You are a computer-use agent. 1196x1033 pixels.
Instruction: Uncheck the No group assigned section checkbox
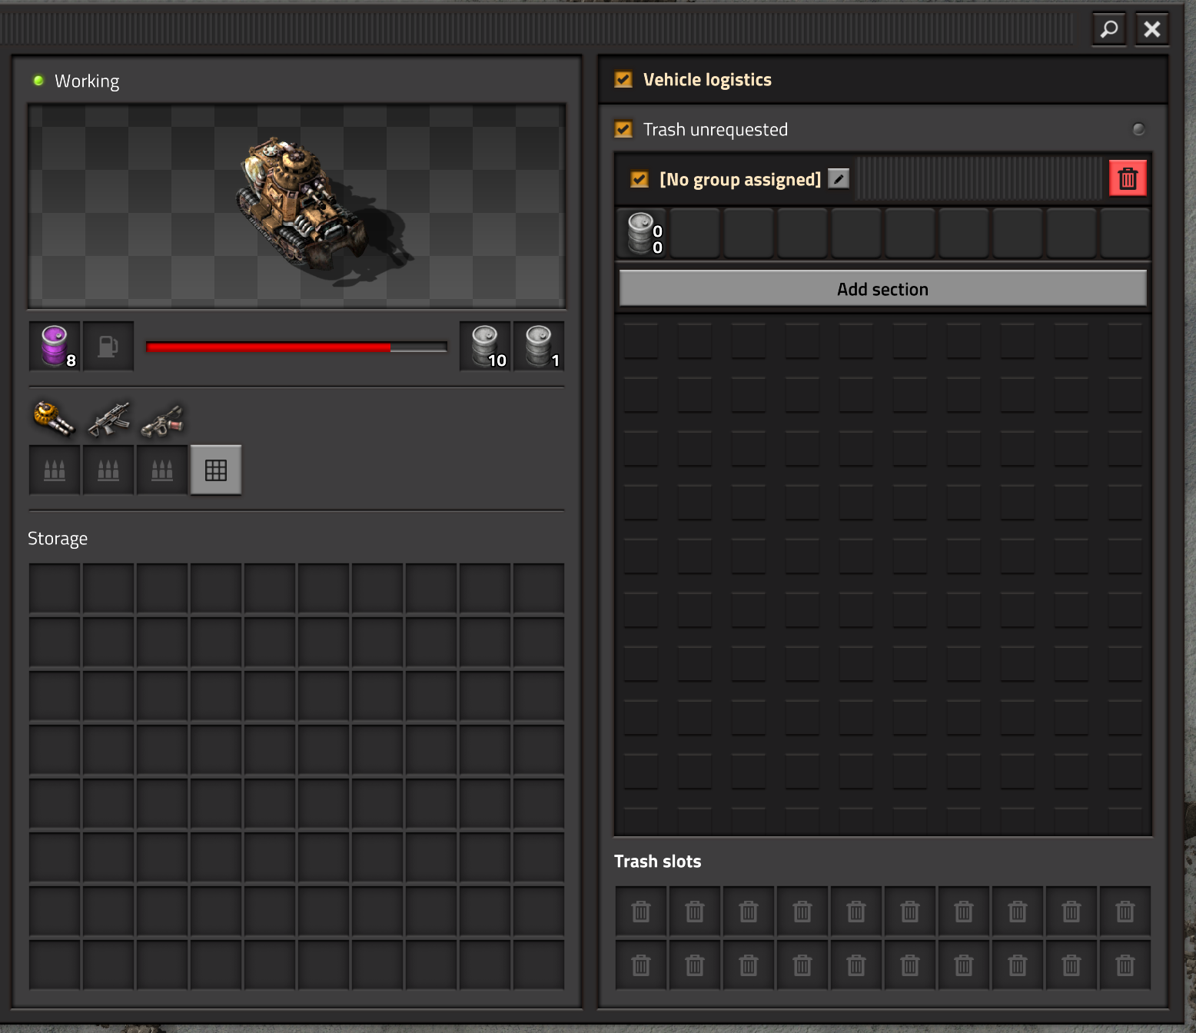tap(640, 179)
